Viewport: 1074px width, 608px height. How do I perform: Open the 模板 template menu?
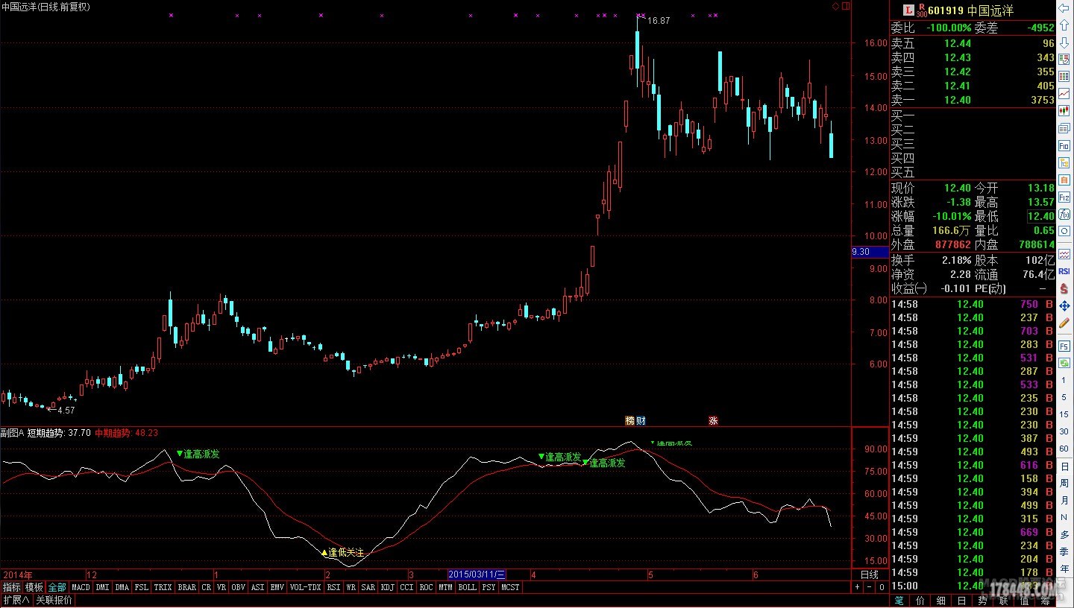[34, 587]
